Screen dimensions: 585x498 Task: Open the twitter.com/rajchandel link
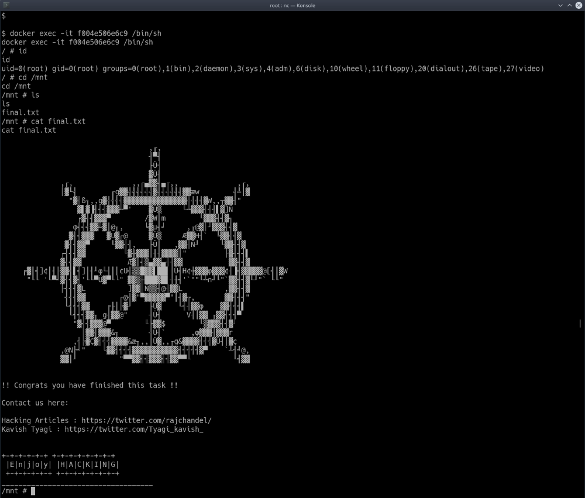[x=146, y=420]
